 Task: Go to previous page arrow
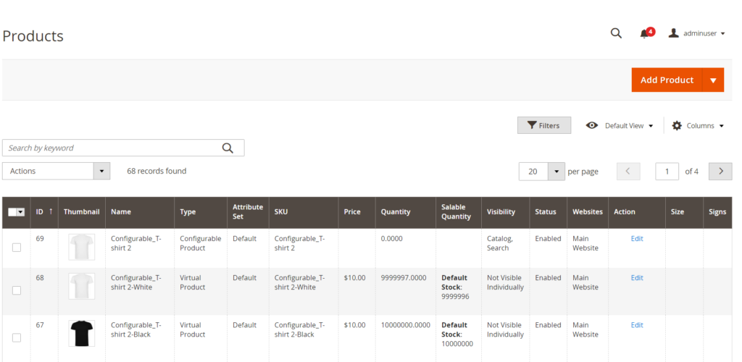628,172
